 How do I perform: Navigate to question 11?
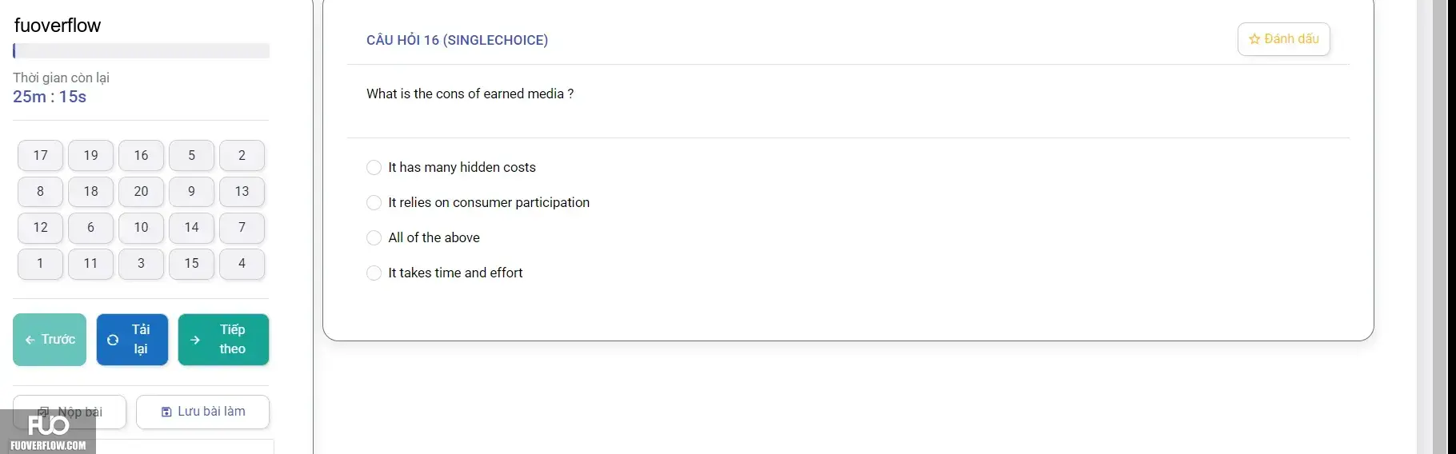point(90,263)
